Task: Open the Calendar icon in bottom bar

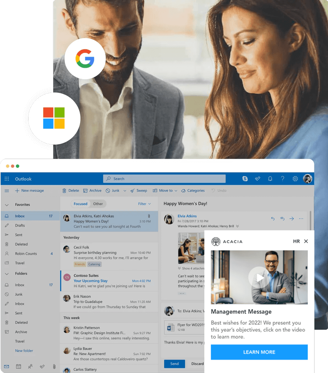Action: [18, 366]
